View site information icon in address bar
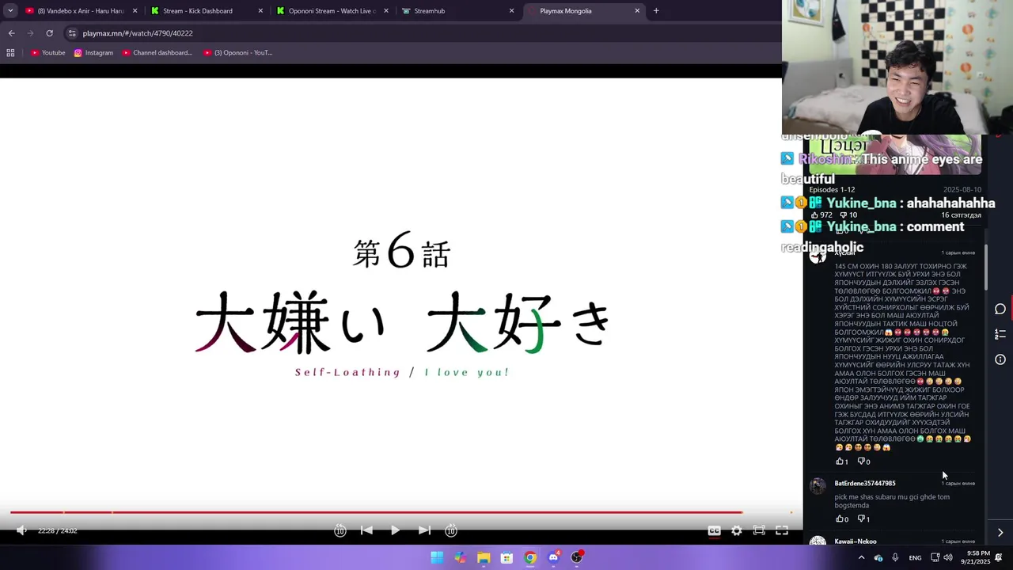 click(72, 33)
